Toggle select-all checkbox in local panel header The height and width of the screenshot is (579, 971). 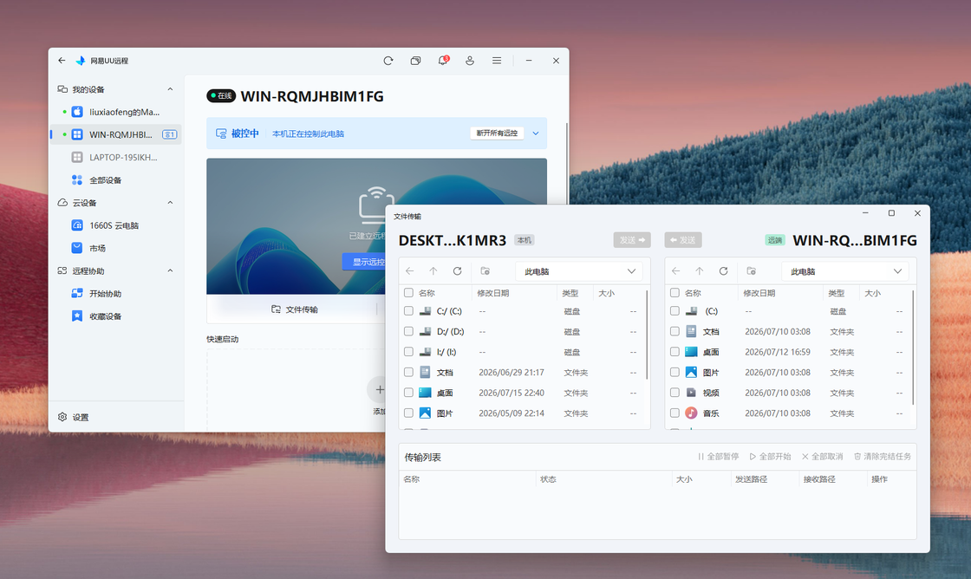(408, 293)
